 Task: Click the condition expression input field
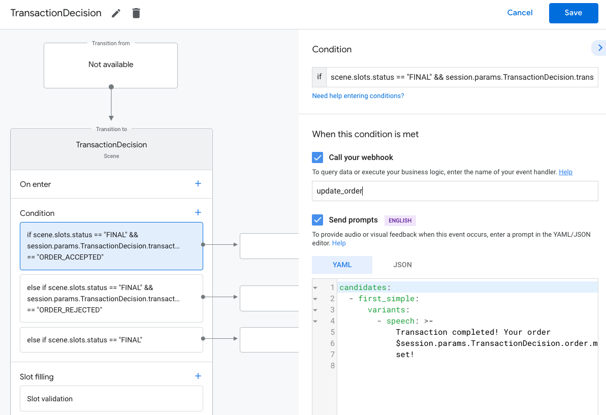click(461, 77)
